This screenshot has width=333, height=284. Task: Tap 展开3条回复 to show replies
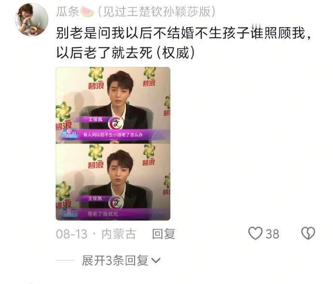(115, 260)
